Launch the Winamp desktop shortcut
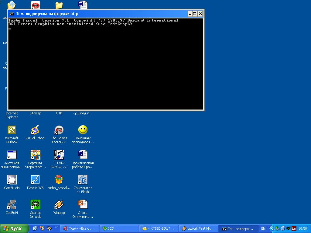 59,205
